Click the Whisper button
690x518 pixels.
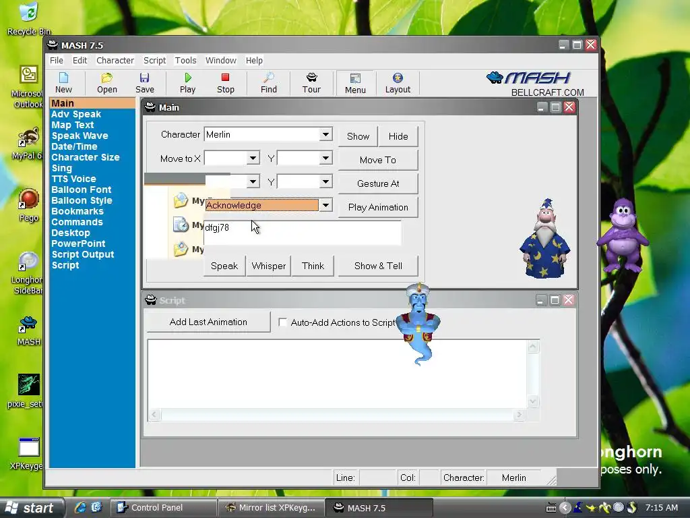coord(268,266)
